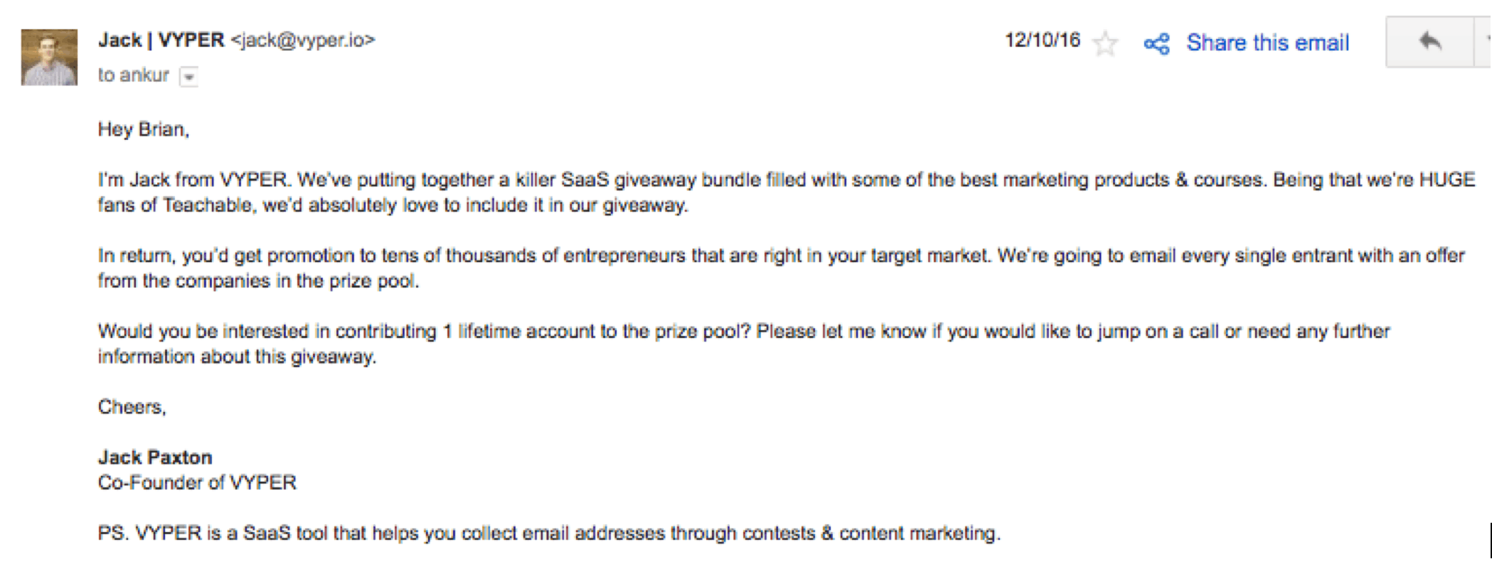Click the 12/10/16 date stamp
The image size is (1492, 581).
pos(1042,40)
